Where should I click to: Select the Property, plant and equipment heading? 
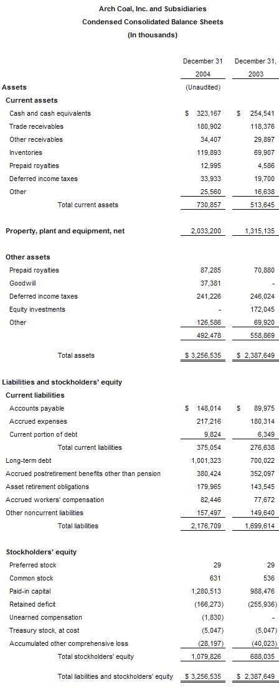pos(65,231)
